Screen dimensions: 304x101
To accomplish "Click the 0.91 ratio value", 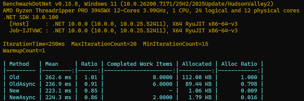I will [x=91, y=84].
